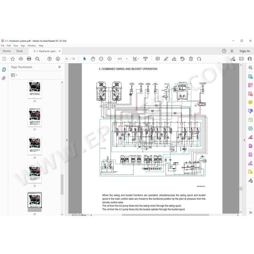Go to next page arrow
This screenshot has height=254, width=254.
click(58, 59)
